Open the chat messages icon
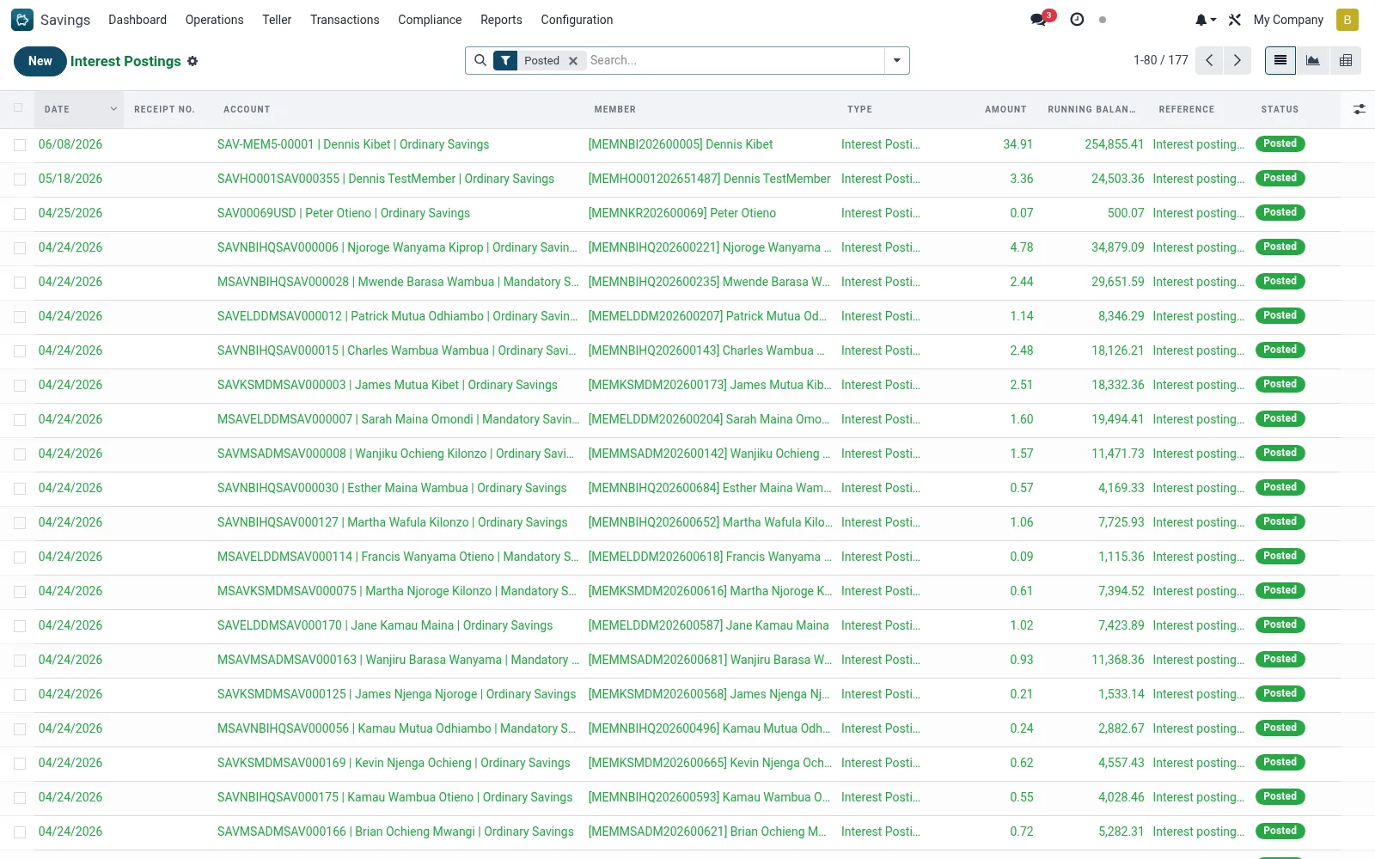 (x=1039, y=20)
